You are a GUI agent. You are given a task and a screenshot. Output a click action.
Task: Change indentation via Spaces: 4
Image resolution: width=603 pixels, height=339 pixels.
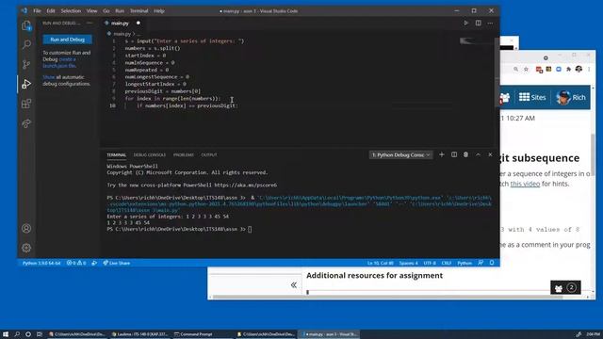point(408,263)
